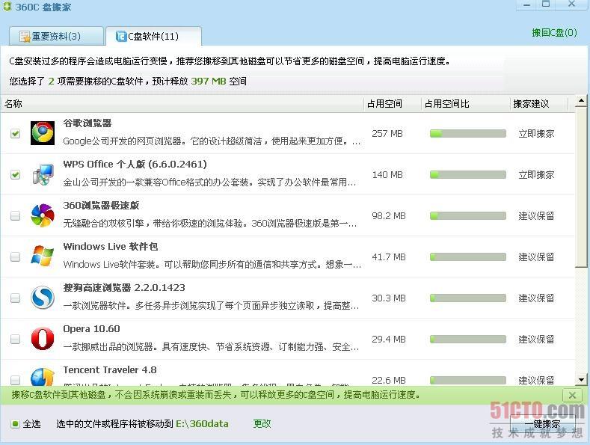Click 更改 to change destination folder

(262, 424)
